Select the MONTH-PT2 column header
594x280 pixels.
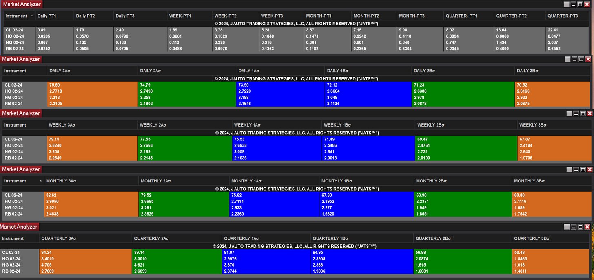375,16
